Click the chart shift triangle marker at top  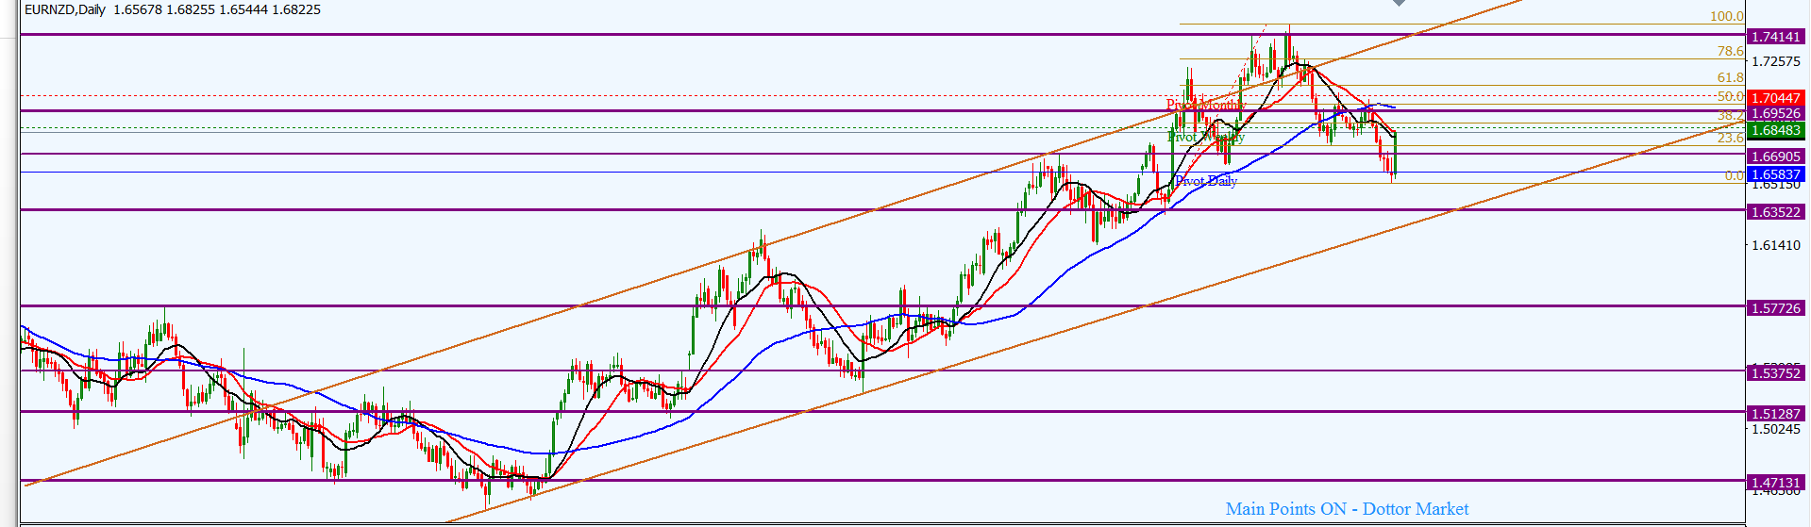(1399, 3)
